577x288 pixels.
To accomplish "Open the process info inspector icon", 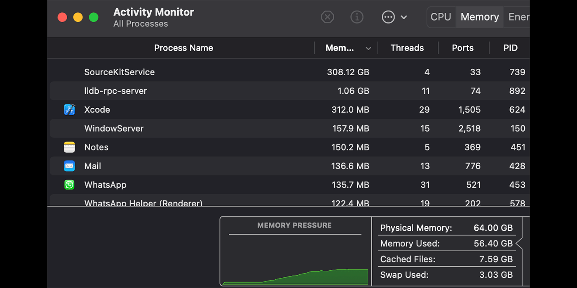I will tap(357, 17).
